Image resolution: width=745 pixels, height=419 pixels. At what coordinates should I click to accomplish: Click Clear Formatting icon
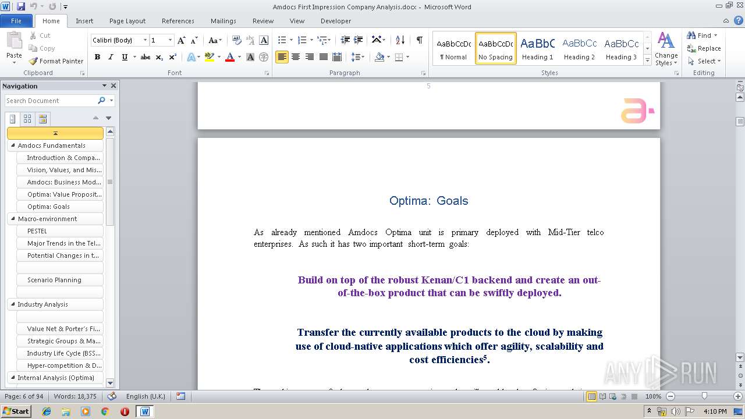(236, 40)
